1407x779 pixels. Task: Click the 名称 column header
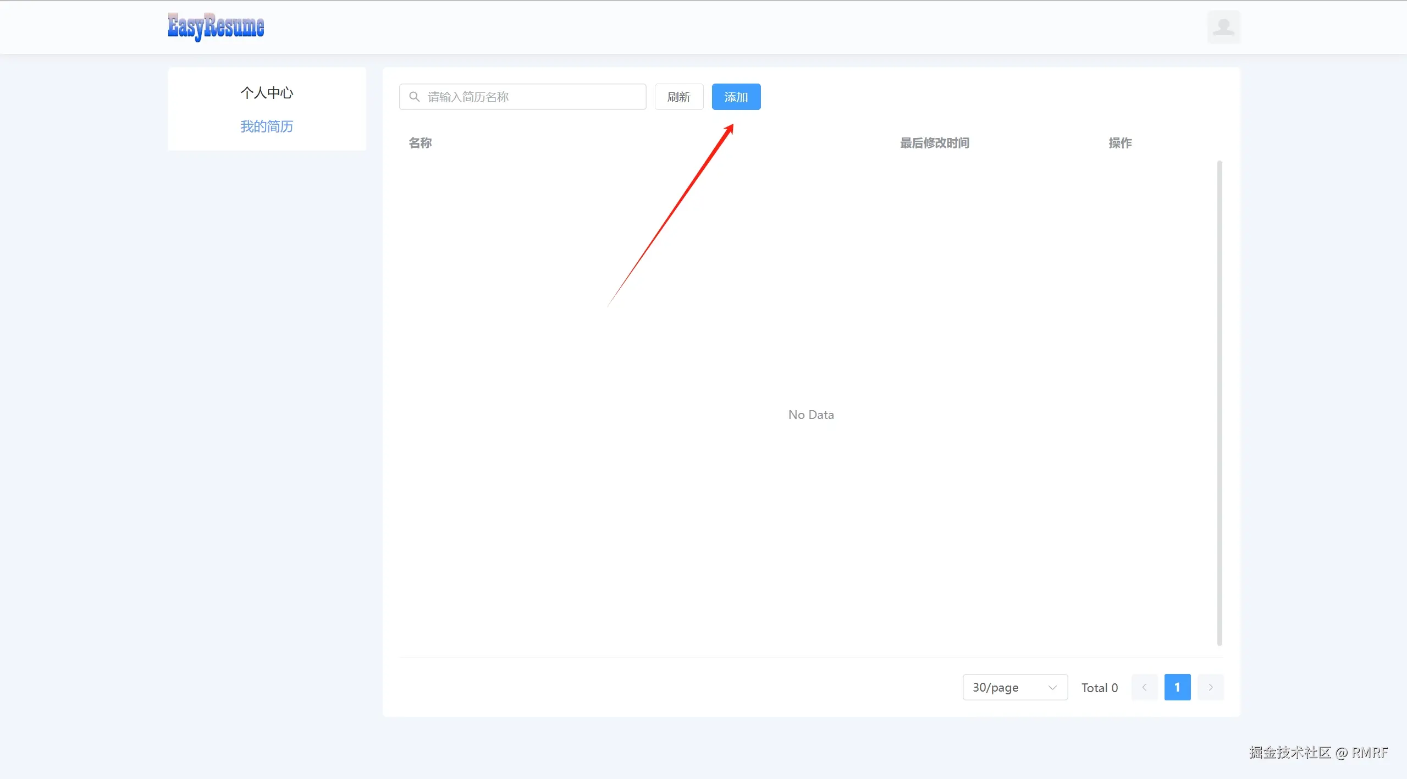tap(421, 143)
